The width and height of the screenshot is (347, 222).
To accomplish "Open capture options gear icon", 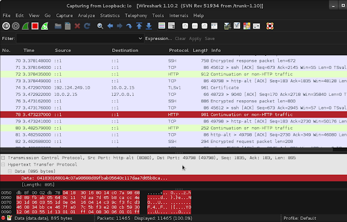I will pyautogui.click(x=16, y=26).
